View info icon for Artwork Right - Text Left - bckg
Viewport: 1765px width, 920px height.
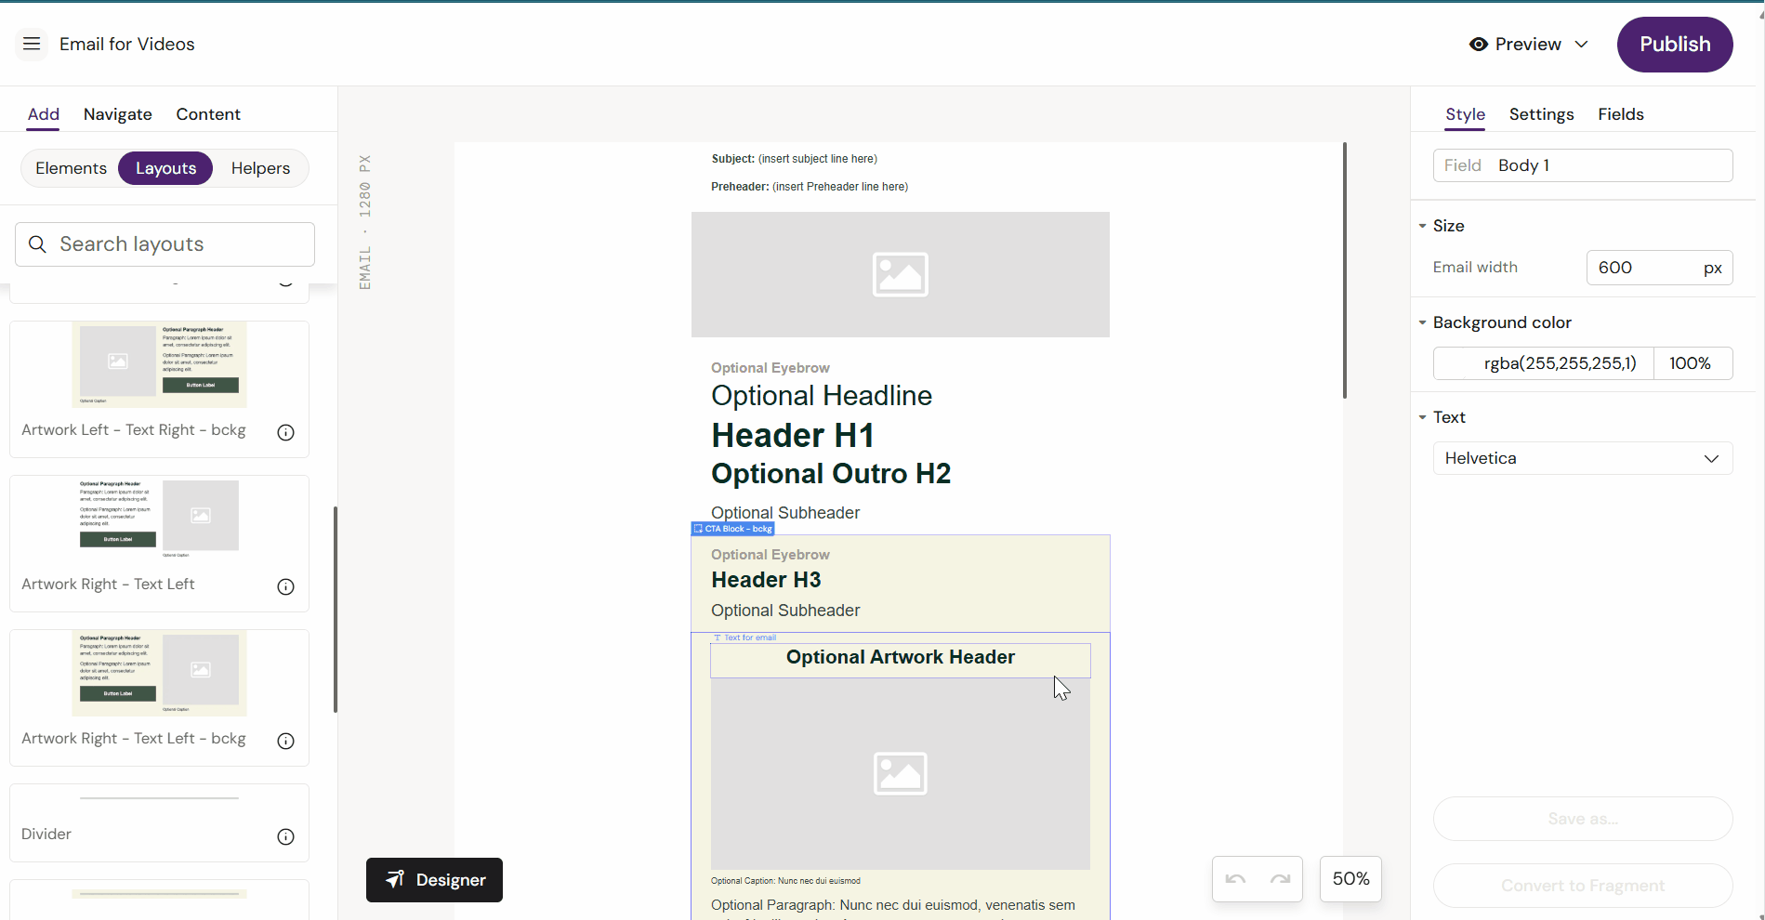click(x=285, y=741)
